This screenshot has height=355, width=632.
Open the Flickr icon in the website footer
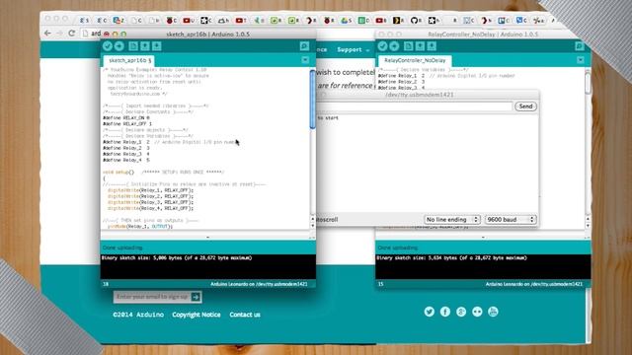tap(477, 312)
